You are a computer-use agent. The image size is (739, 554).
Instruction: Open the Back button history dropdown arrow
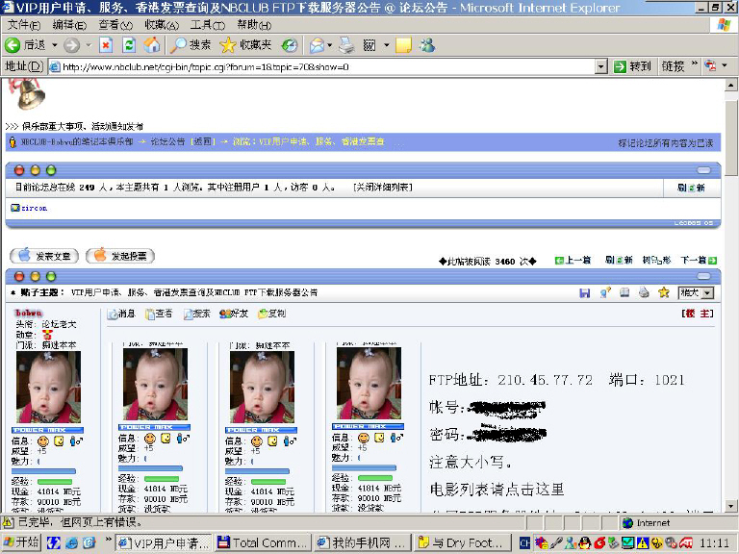(55, 45)
